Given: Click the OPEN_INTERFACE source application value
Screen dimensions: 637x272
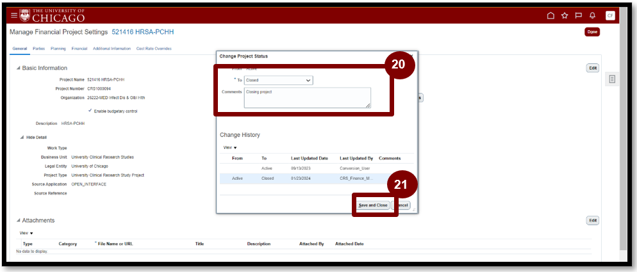Looking at the screenshot, I should tap(88, 184).
